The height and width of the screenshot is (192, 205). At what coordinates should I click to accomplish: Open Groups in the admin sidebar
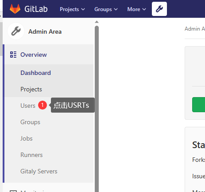(x=30, y=122)
